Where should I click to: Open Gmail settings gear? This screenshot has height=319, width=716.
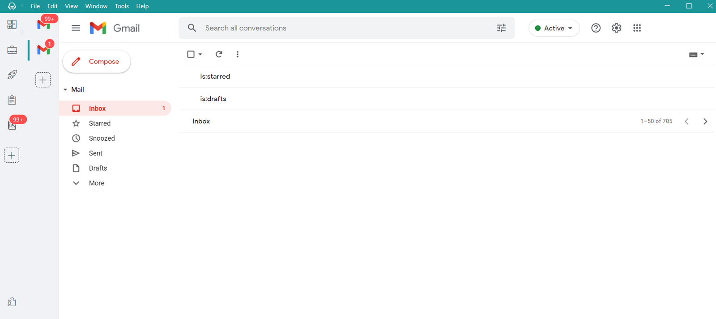pyautogui.click(x=616, y=28)
